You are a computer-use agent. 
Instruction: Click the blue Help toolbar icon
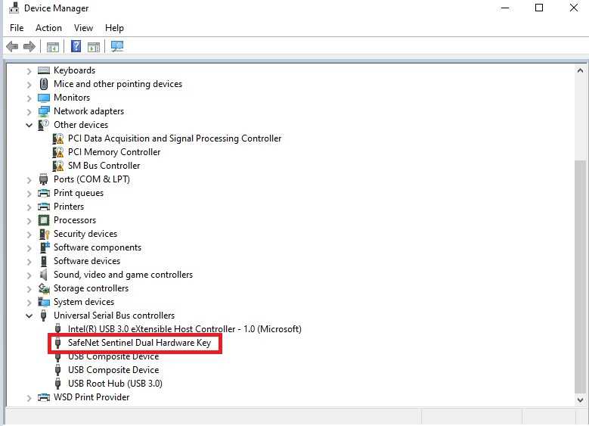pos(76,47)
